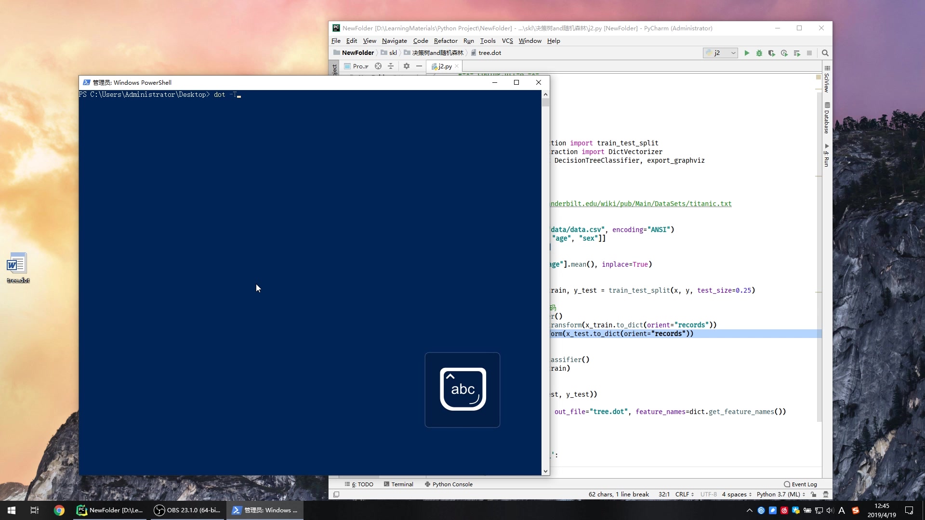Start debugging with the bug icon
This screenshot has width=925, height=520.
click(759, 53)
